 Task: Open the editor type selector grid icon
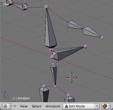[x=7, y=106]
